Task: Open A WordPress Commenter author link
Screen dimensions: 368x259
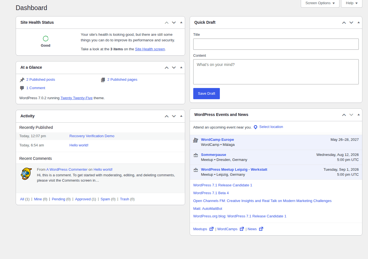Action: click(67, 170)
